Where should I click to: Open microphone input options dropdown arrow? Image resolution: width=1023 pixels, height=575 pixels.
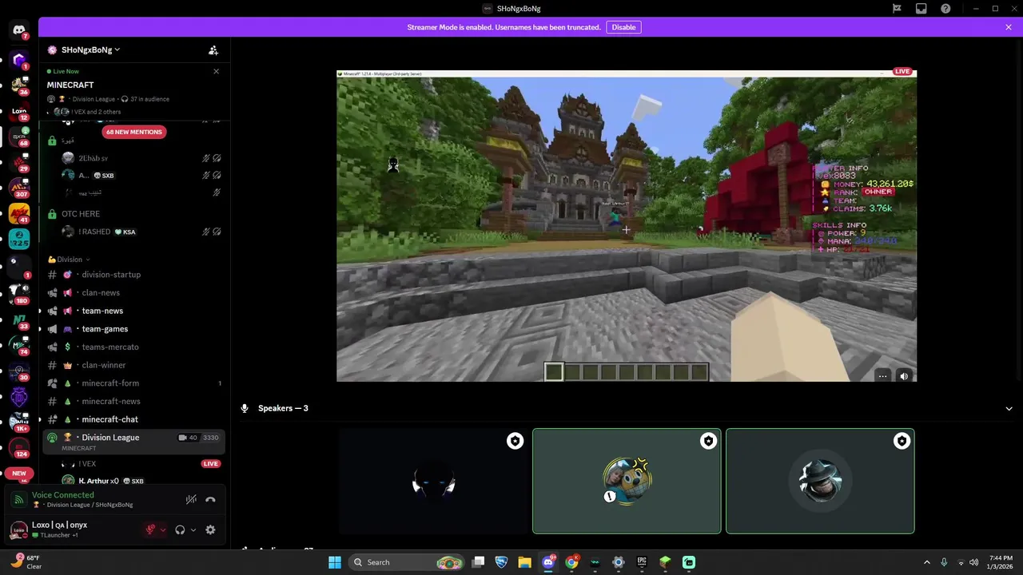(162, 529)
